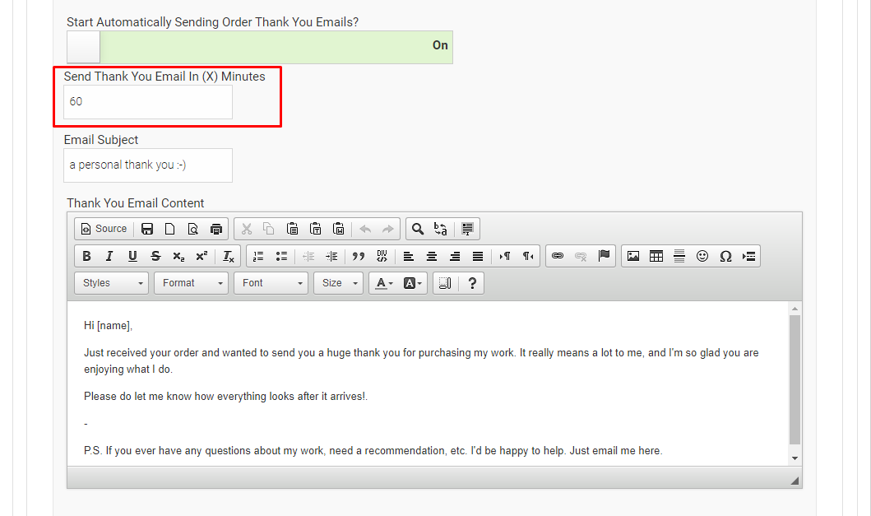Open the Insert Table icon

pyautogui.click(x=656, y=256)
